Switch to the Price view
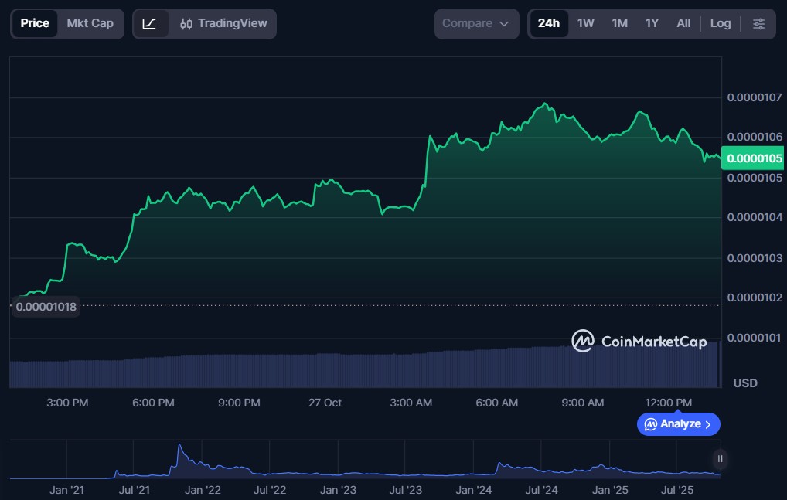This screenshot has width=787, height=500. tap(35, 24)
